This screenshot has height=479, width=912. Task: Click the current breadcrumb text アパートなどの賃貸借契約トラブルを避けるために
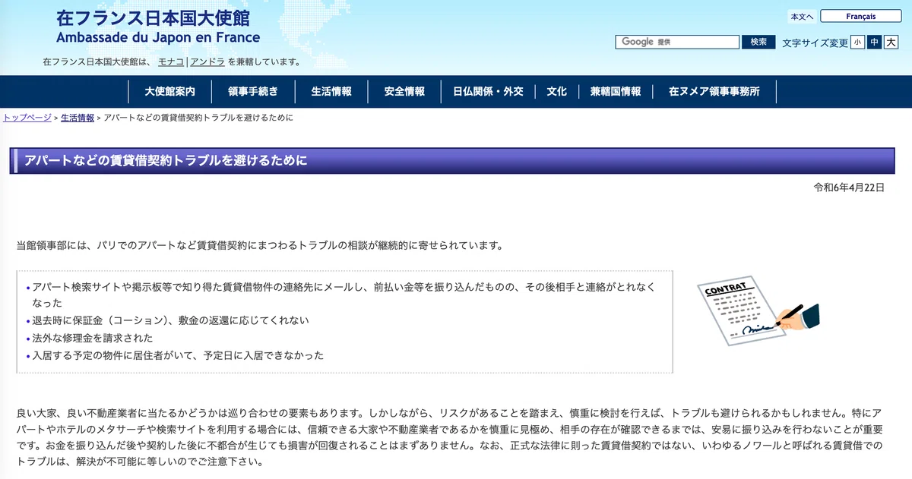click(198, 118)
